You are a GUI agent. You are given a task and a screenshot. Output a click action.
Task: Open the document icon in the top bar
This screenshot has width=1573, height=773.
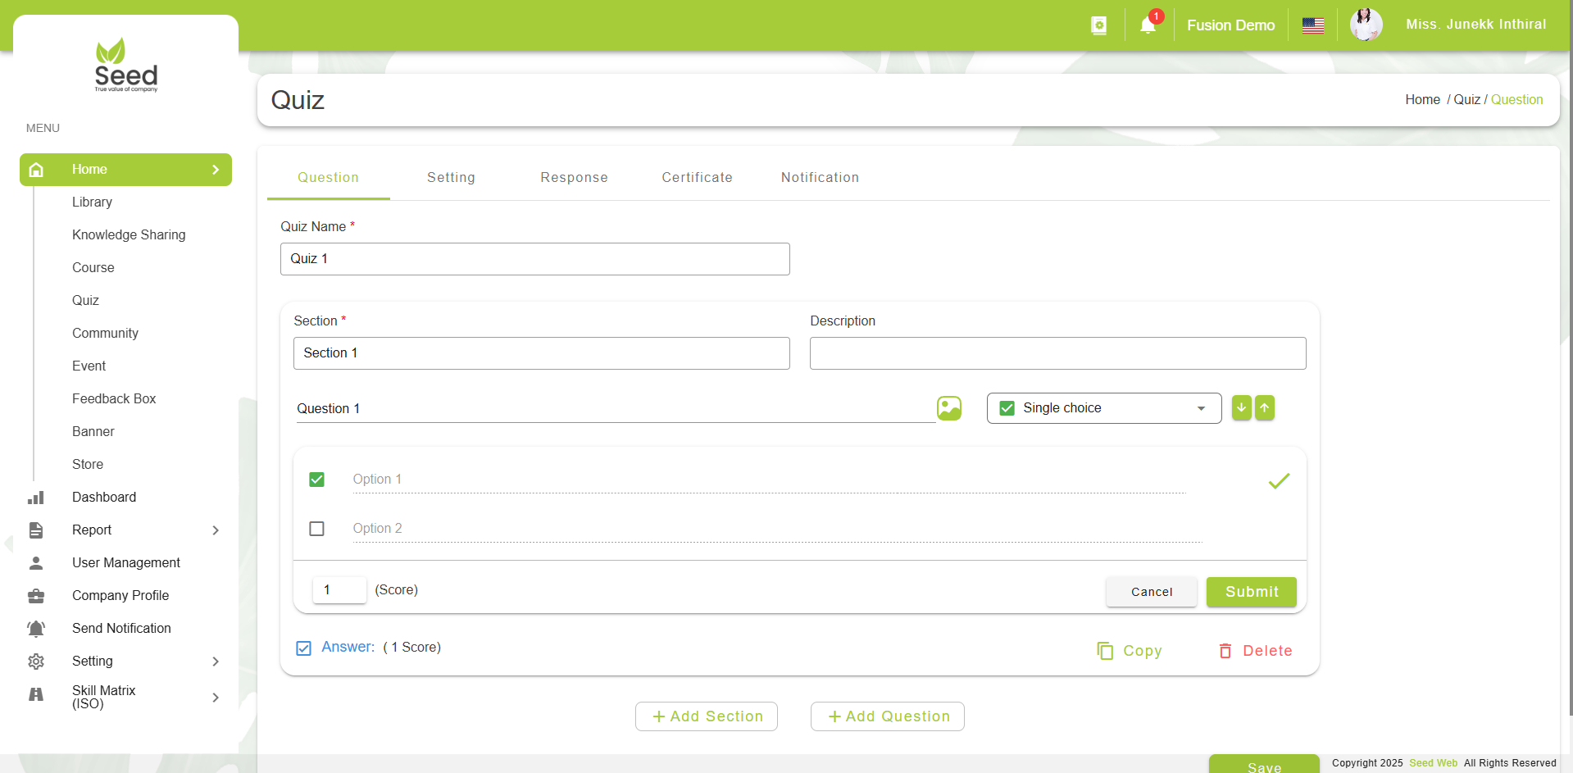[x=1098, y=25]
